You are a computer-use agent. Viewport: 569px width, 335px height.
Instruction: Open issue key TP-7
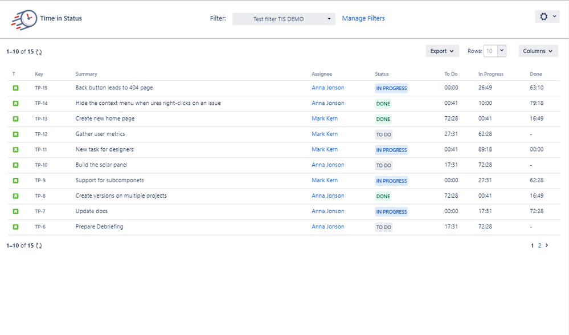40,211
